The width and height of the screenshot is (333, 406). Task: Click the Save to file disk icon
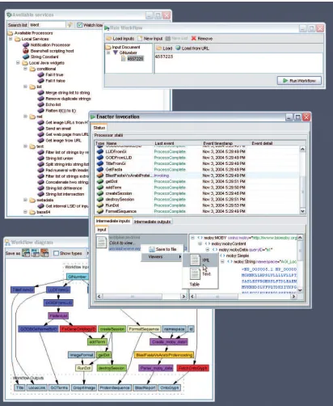(x=152, y=249)
